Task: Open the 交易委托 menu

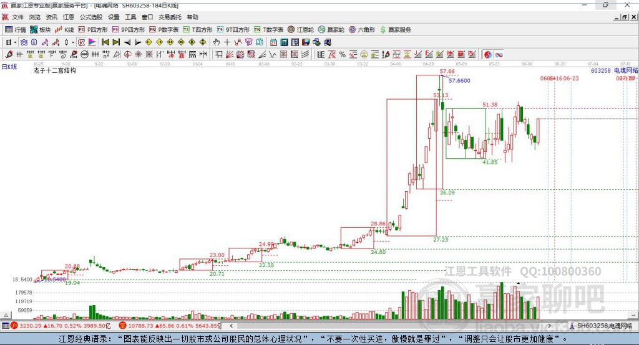Action: tap(170, 17)
